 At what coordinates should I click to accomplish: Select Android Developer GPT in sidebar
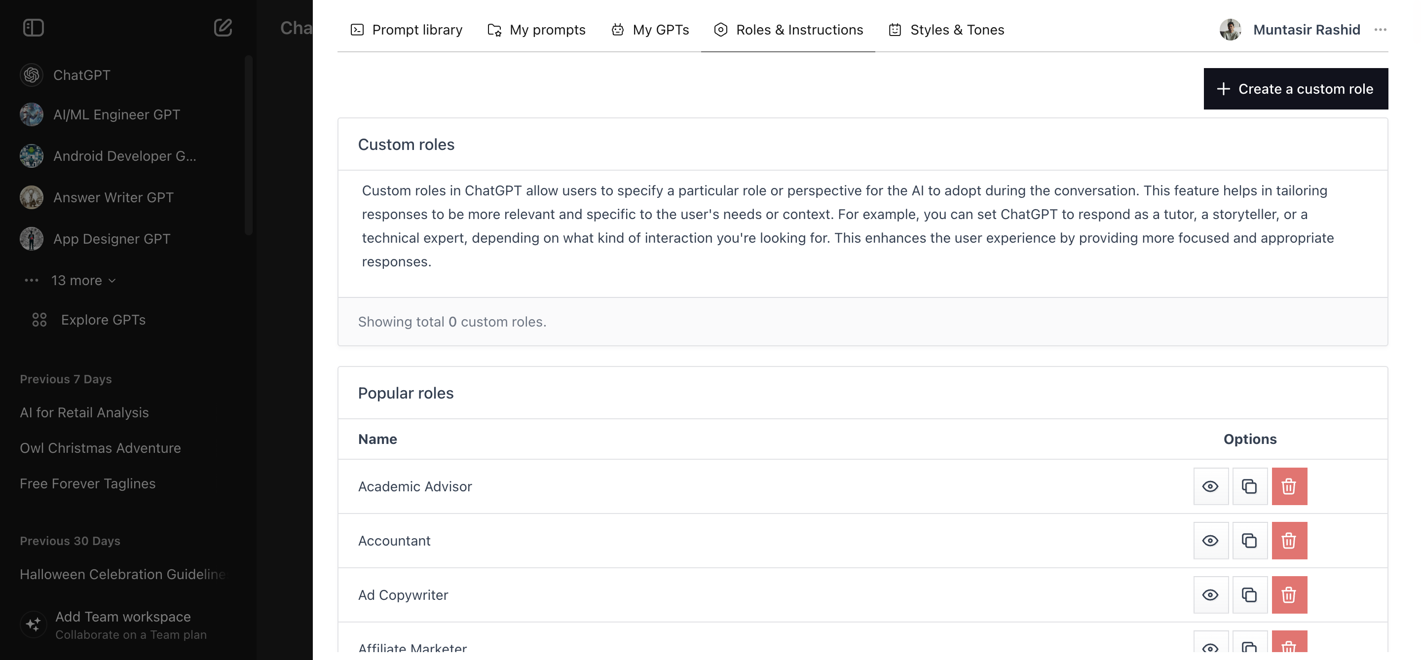[x=124, y=156]
